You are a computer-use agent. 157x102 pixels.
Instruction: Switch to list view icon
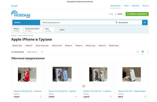(138, 52)
